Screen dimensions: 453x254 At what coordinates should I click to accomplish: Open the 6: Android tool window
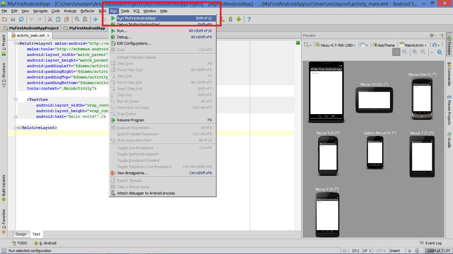coord(45,243)
